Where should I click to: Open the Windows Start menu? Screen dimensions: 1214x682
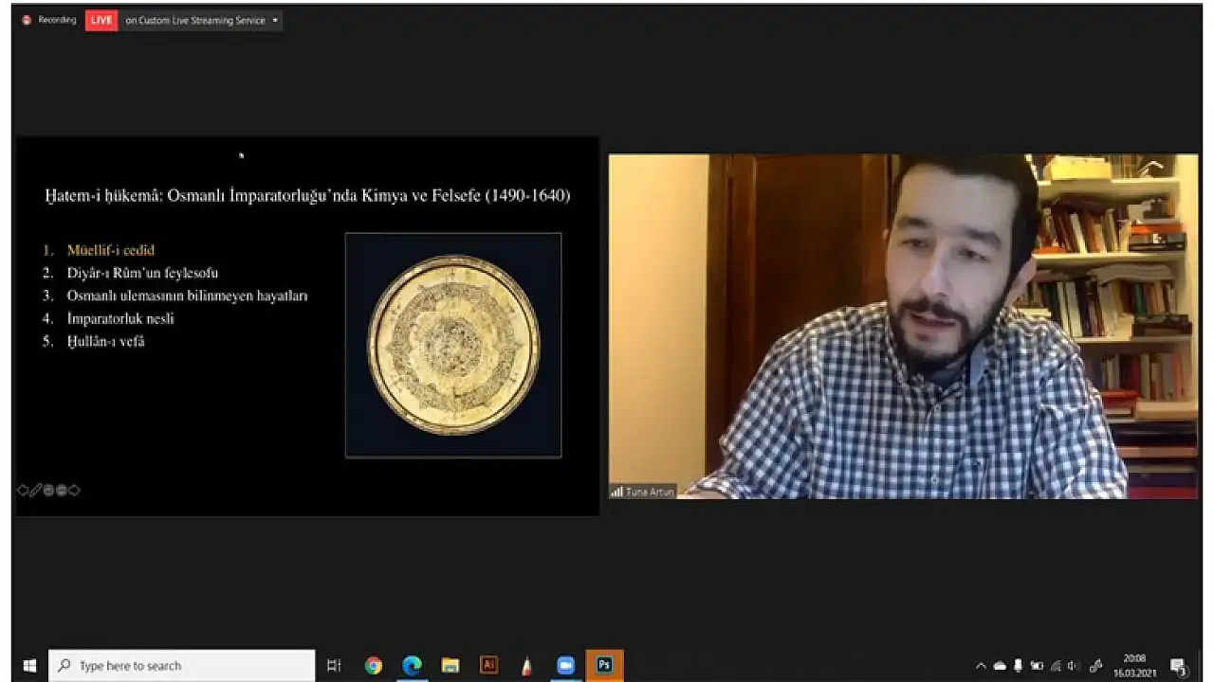pos(28,665)
